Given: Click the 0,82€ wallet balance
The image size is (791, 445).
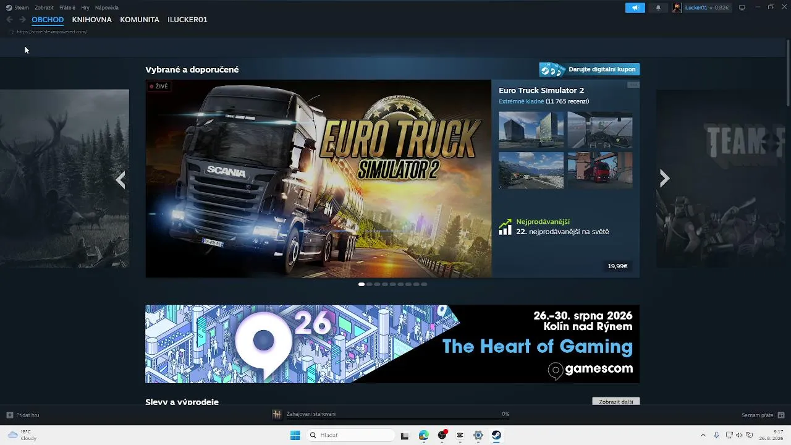Looking at the screenshot, I should pos(721,7).
